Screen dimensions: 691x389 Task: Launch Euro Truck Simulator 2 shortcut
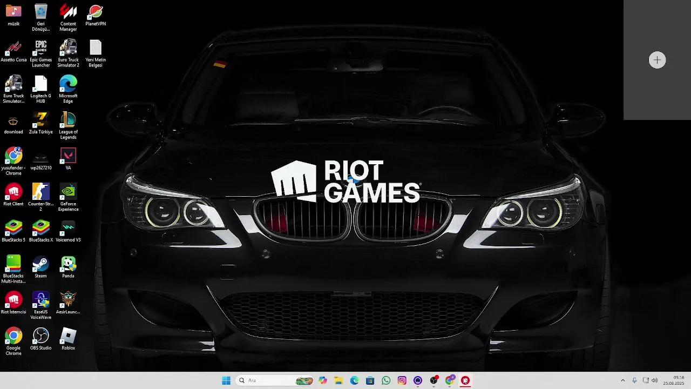pyautogui.click(x=68, y=53)
